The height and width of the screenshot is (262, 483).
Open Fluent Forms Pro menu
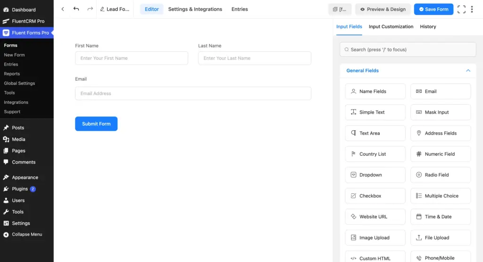pyautogui.click(x=27, y=33)
